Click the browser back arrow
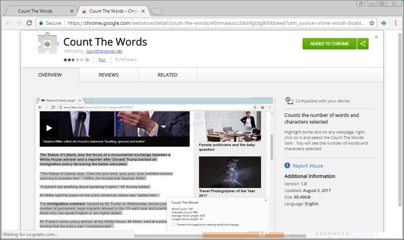The width and height of the screenshot is (404, 240). pyautogui.click(x=9, y=23)
